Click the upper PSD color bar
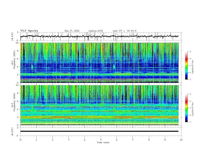This screenshot has height=157, width=204. click(186, 66)
